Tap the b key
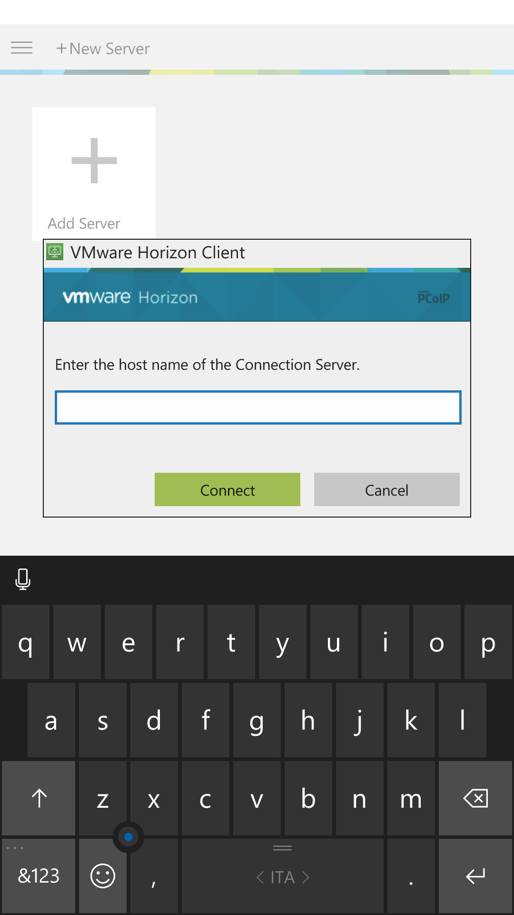The width and height of the screenshot is (514, 915). pos(308,798)
